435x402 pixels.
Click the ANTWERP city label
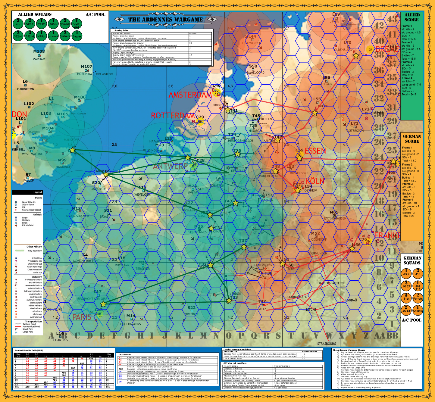(x=171, y=166)
